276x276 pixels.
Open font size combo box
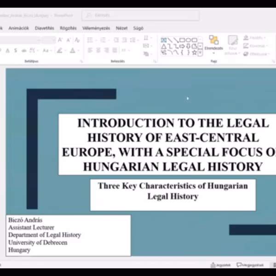49,40
